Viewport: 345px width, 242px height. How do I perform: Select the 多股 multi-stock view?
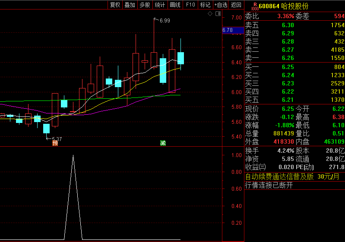[x=145, y=5]
